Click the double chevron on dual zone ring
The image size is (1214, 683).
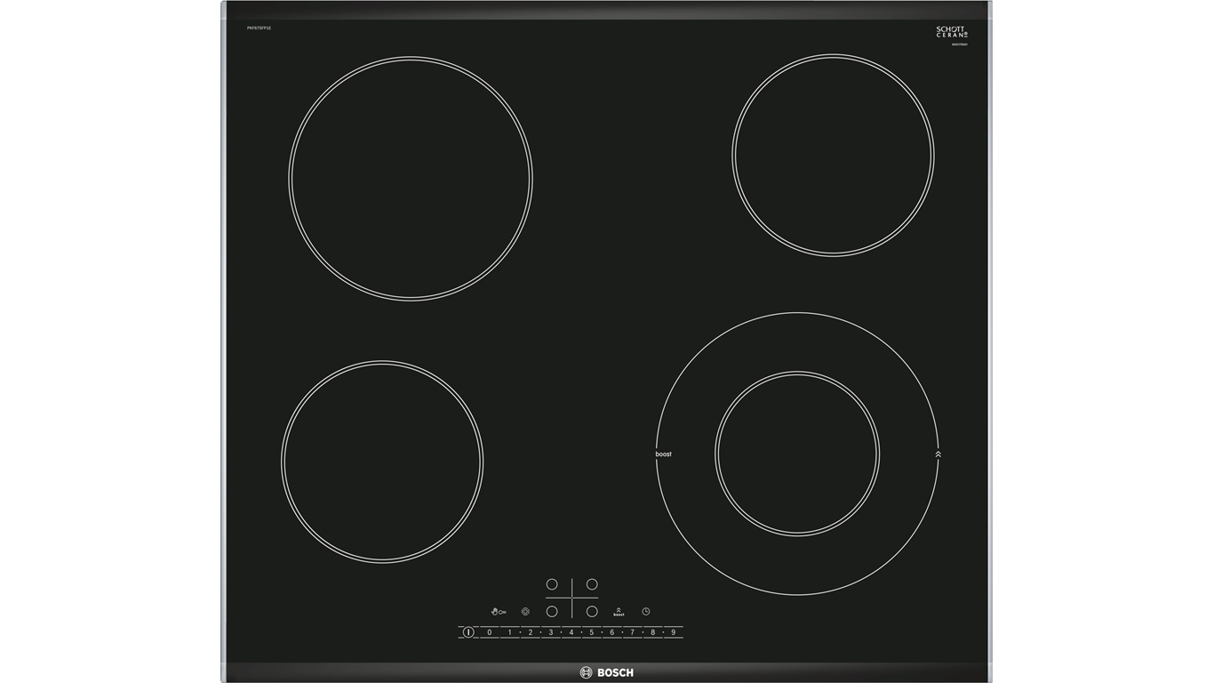(x=938, y=454)
